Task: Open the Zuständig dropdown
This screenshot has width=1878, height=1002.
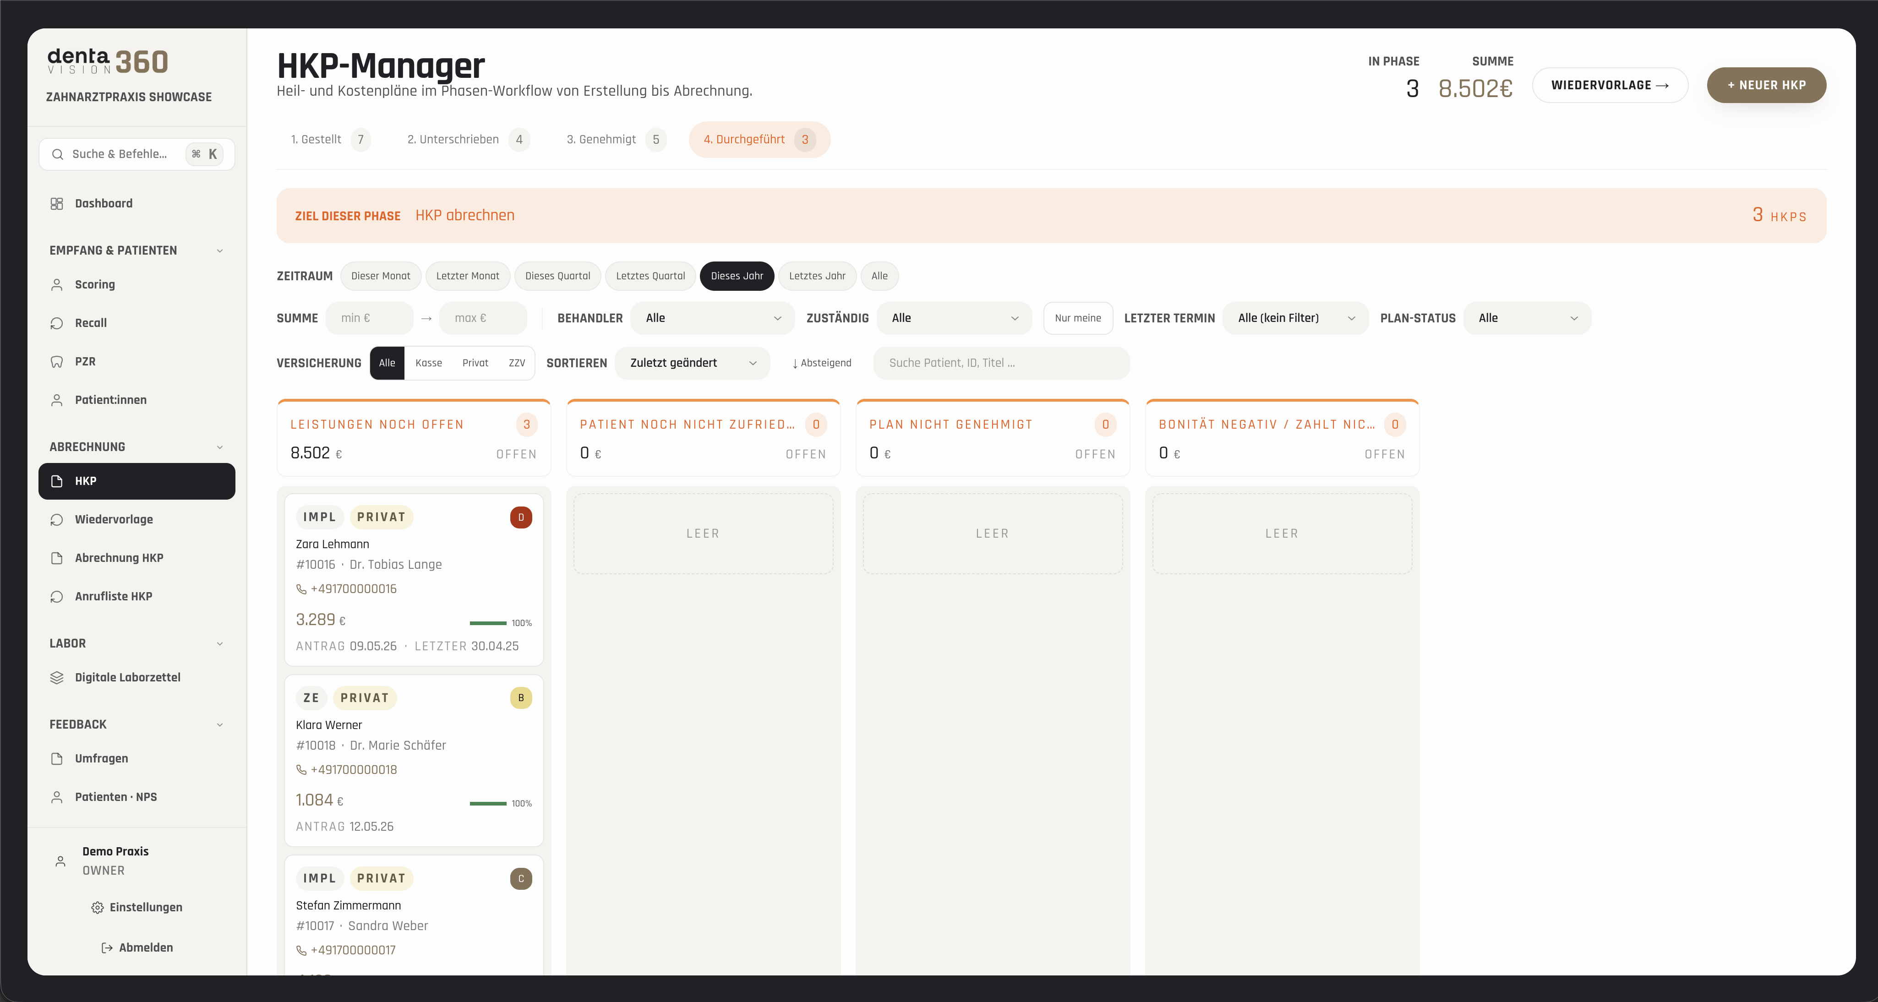Action: (954, 318)
